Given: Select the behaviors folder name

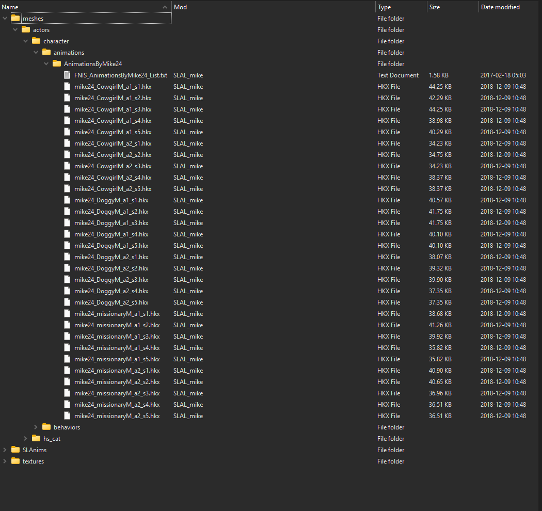Looking at the screenshot, I should 67,427.
